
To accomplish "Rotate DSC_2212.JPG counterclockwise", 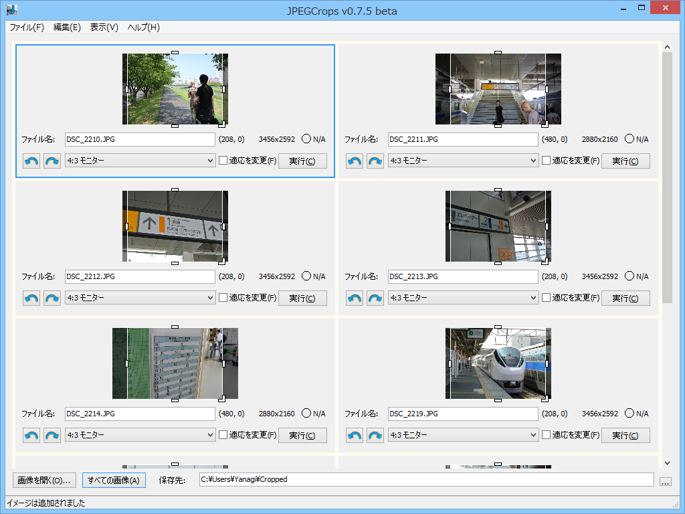I will click(x=31, y=298).
